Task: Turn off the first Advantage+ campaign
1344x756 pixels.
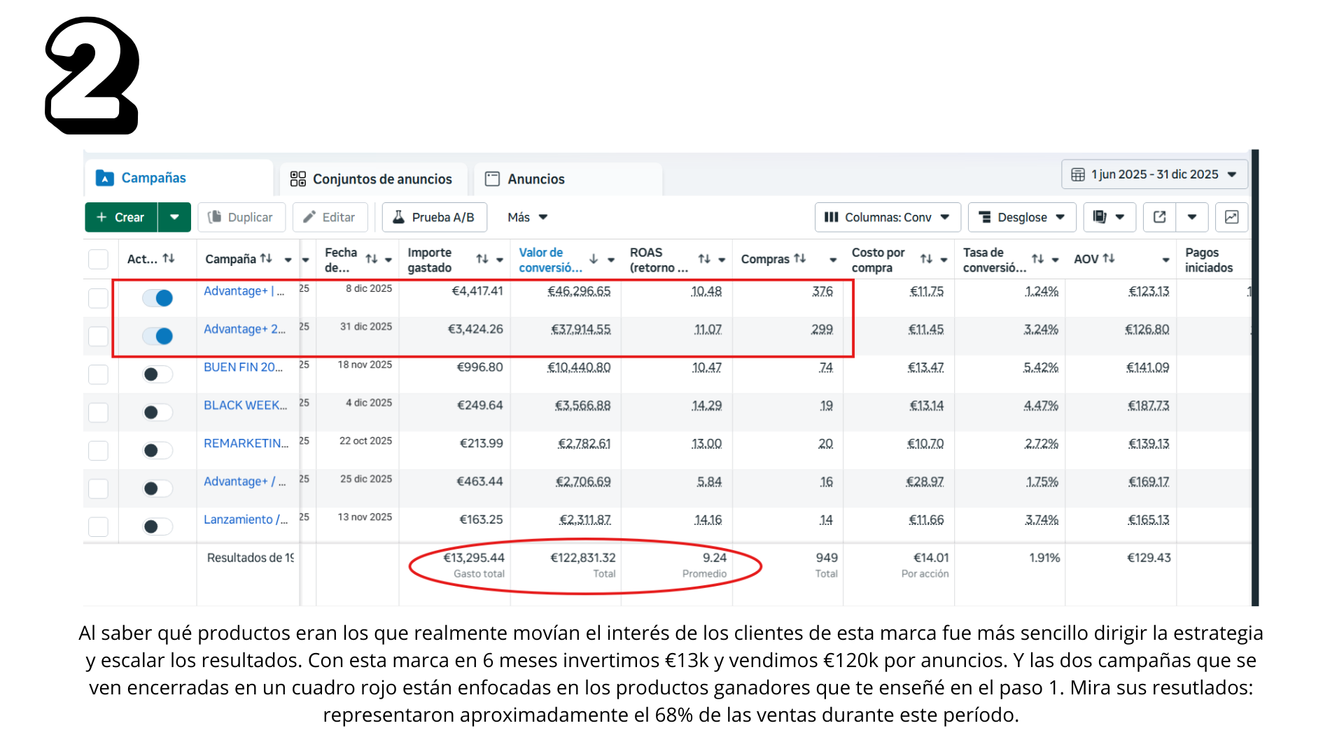Action: [157, 298]
